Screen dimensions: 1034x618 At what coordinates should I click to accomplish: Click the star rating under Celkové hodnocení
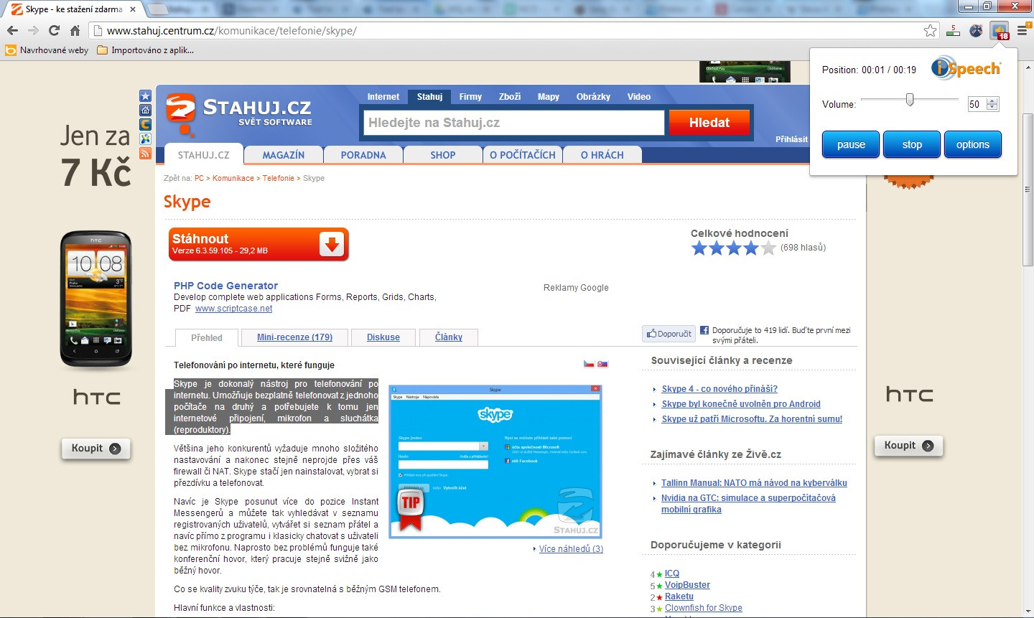[x=733, y=248]
